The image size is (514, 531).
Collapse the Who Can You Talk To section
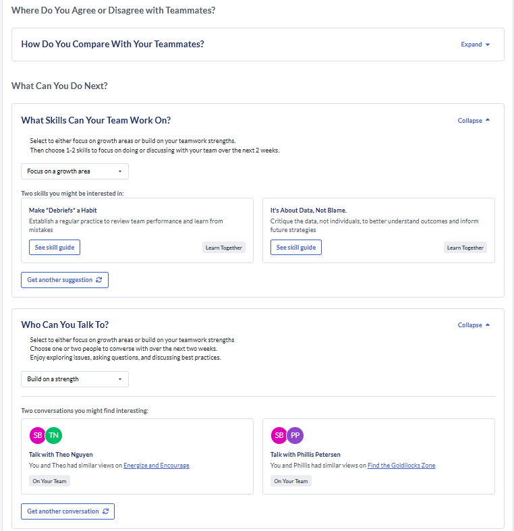474,325
